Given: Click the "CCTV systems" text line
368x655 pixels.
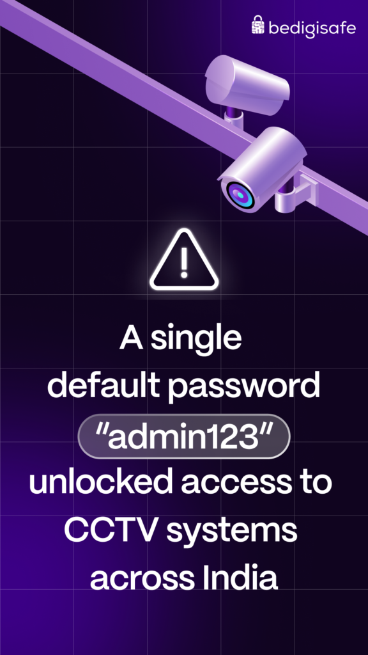Looking at the screenshot, I should click(x=181, y=531).
